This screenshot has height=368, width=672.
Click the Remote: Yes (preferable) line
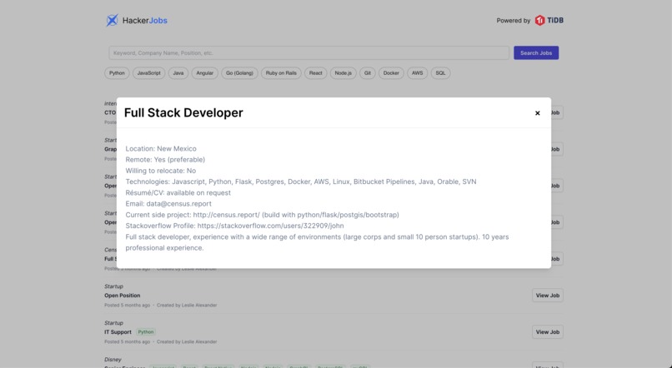[165, 160]
